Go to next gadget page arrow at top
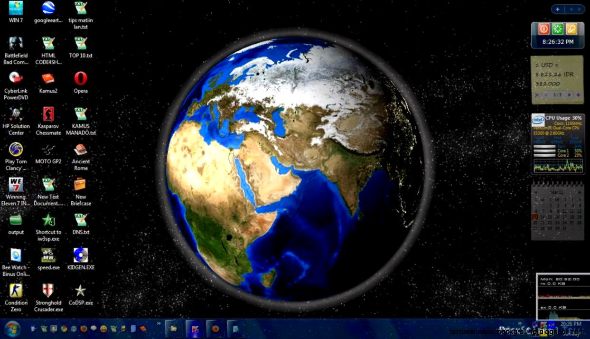Image resolution: width=590 pixels, height=339 pixels. click(x=580, y=9)
